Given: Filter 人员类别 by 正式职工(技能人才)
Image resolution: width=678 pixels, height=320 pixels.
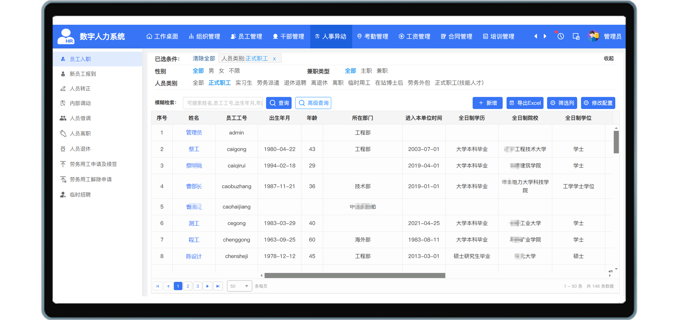Looking at the screenshot, I should coord(459,83).
